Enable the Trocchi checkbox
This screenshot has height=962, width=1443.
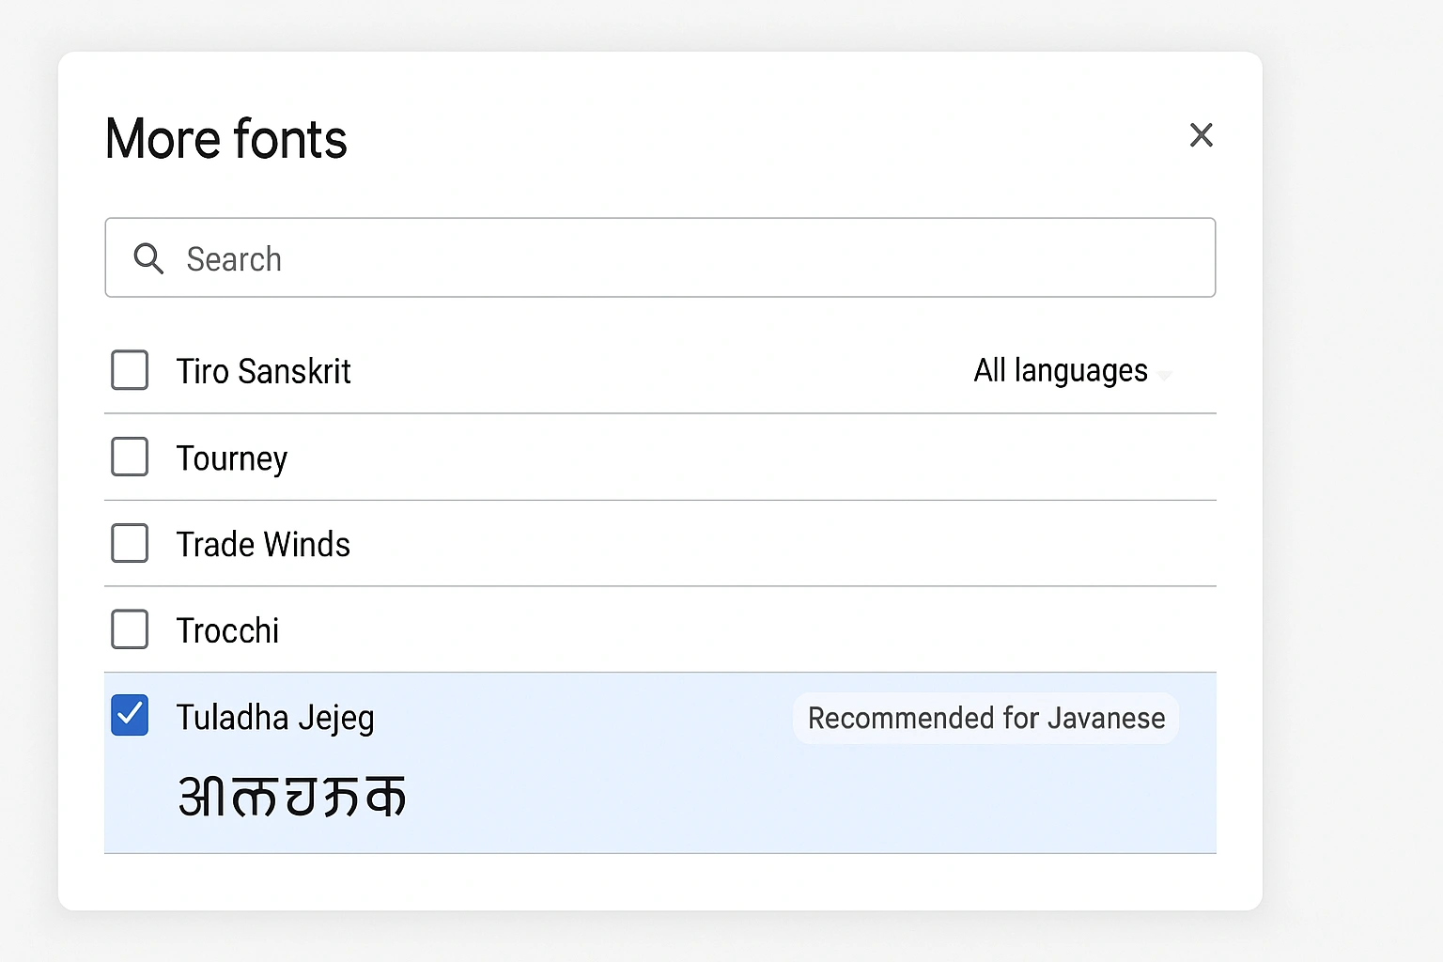130,629
